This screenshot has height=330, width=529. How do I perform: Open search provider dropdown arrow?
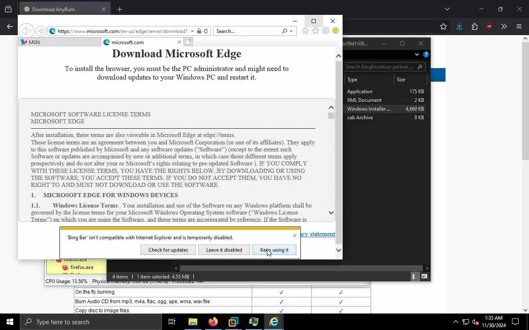coord(291,31)
